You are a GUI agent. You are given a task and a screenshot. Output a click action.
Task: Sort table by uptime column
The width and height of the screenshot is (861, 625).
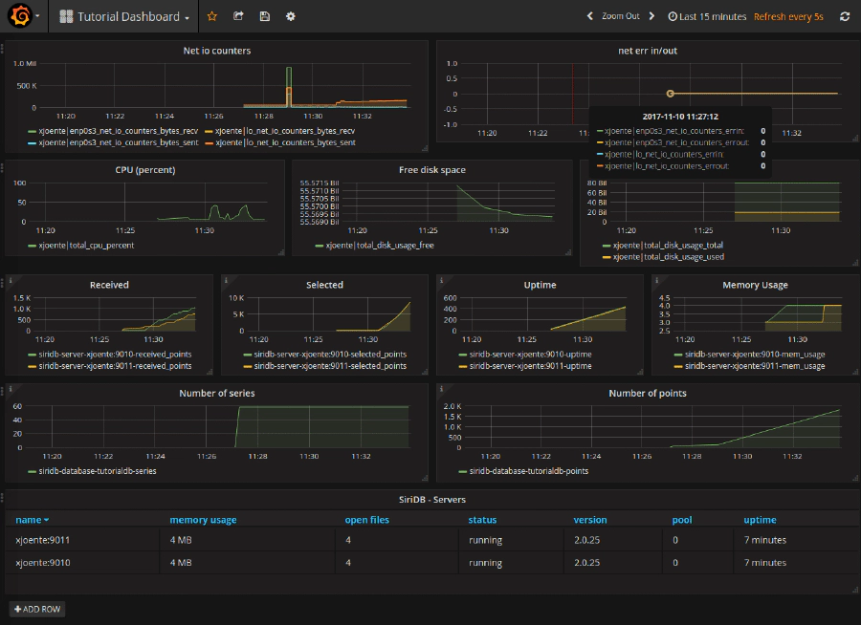click(760, 520)
